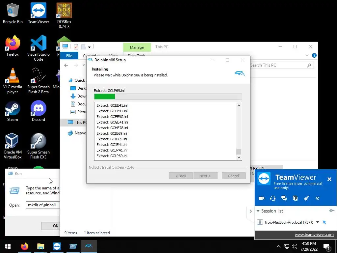Select the Manage ribbon tab in Explorer

click(137, 47)
